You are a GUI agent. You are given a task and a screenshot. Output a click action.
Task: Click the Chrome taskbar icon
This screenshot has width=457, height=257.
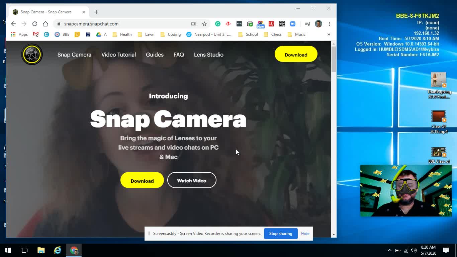pos(74,250)
